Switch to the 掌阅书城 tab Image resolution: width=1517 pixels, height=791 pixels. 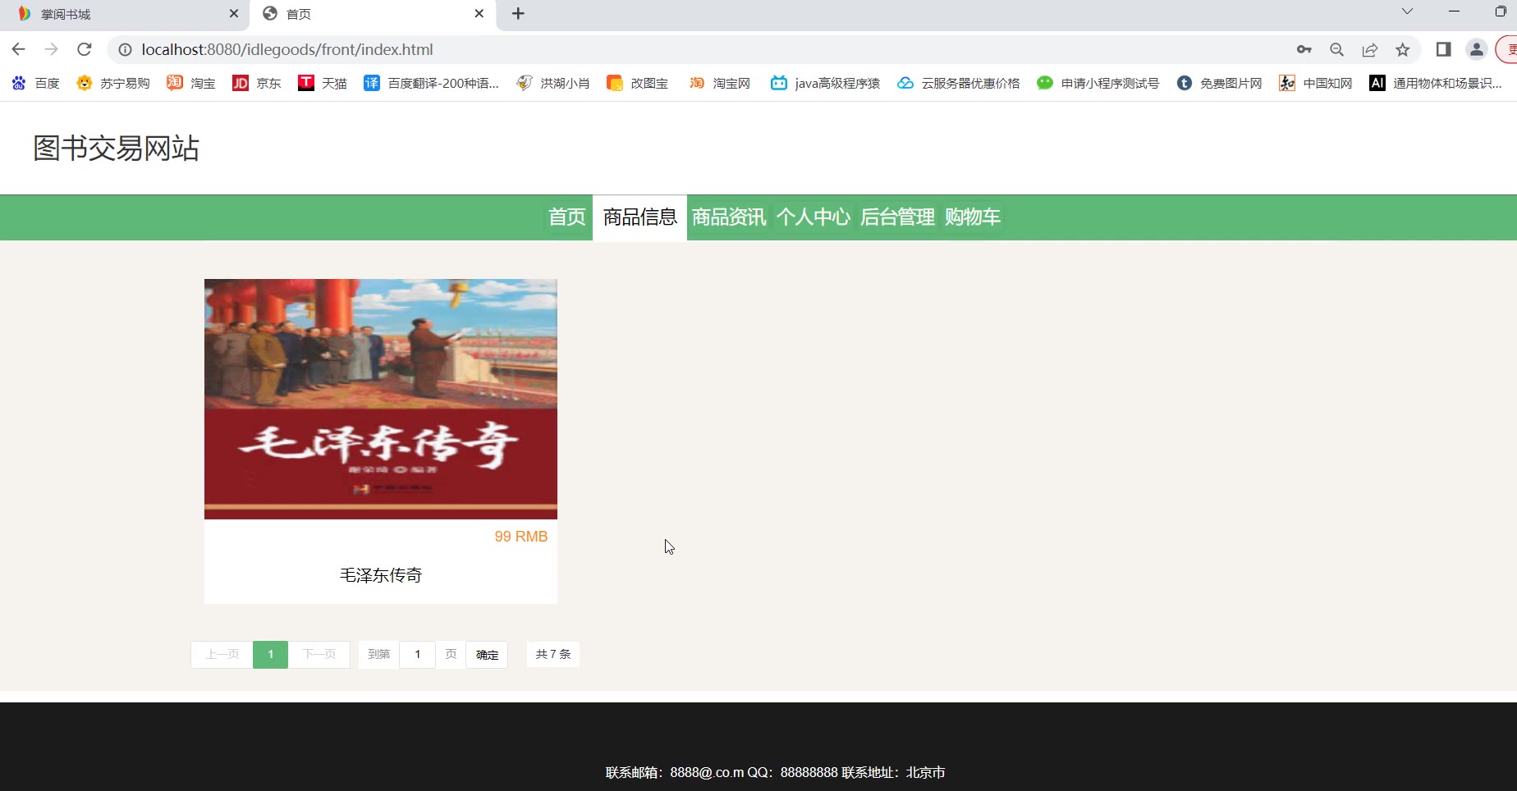coord(126,15)
